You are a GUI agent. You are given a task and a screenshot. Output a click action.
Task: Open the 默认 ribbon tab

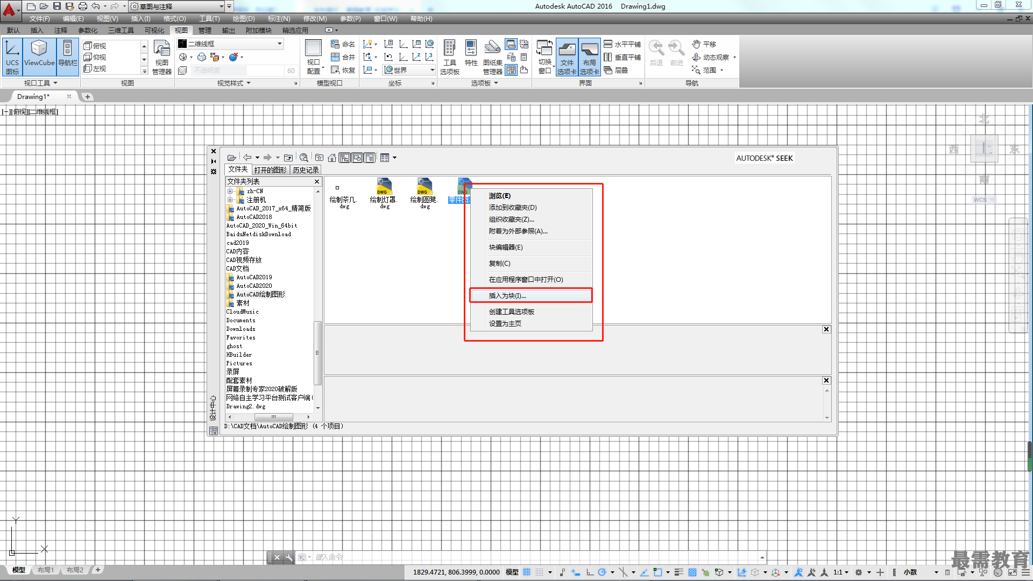click(13, 31)
